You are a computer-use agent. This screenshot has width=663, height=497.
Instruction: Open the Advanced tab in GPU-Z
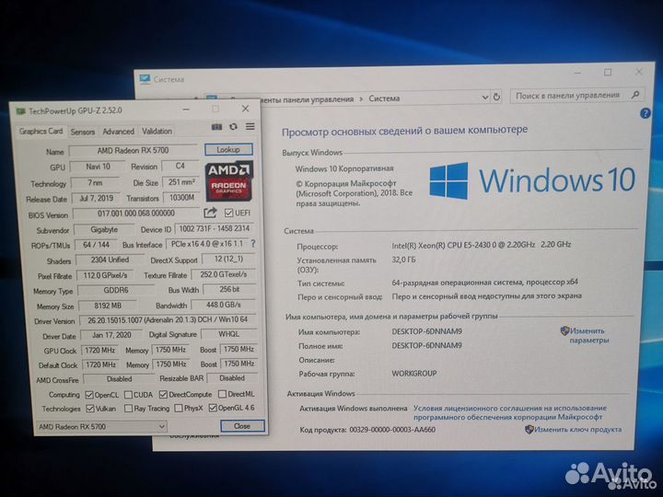click(x=119, y=132)
